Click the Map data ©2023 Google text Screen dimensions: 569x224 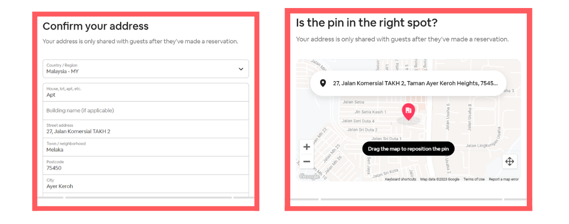tap(440, 180)
